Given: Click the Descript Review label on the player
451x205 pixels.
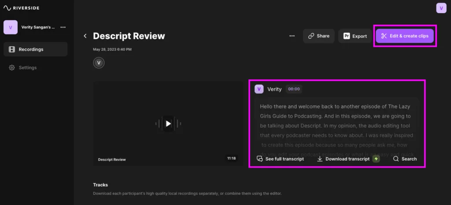Looking at the screenshot, I should [112, 160].
